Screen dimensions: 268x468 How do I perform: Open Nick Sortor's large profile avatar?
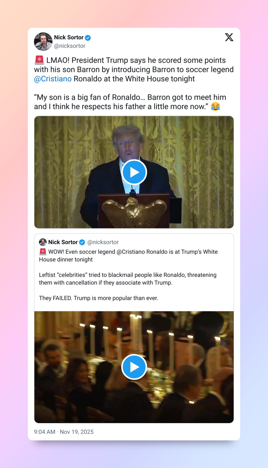coord(43,42)
